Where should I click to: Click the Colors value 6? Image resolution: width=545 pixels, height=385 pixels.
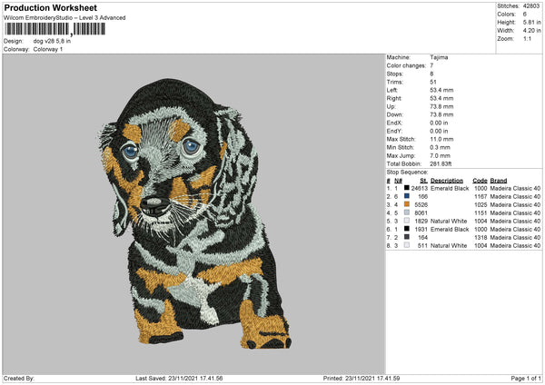(525, 15)
